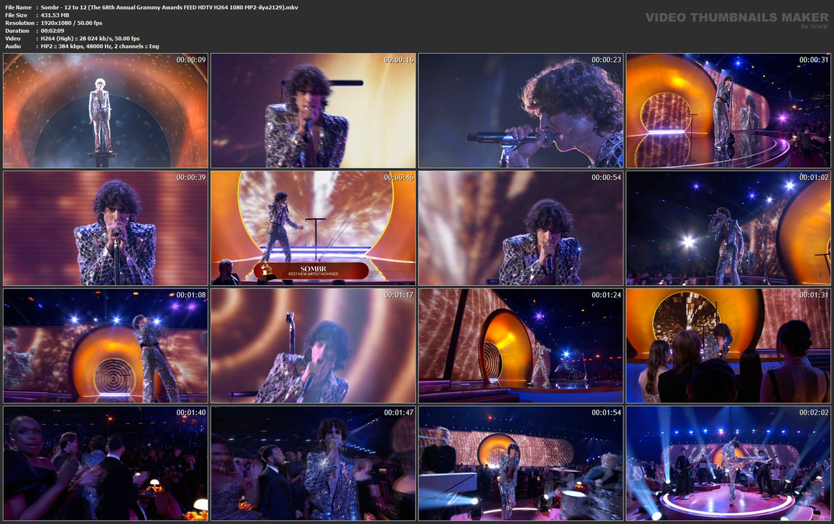Open the thumbnail stamped 00:01:54
The width and height of the screenshot is (834, 524).
521,463
